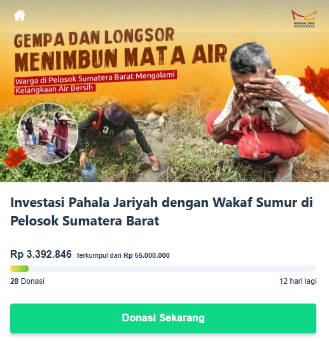Viewport: 329px width, 341px height.
Task: Click the maple leaf at banner's right edge
Action: [315, 84]
